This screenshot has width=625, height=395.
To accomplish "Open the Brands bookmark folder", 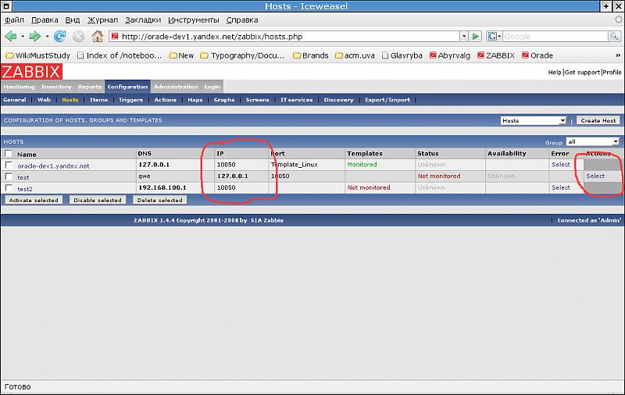I will 310,55.
